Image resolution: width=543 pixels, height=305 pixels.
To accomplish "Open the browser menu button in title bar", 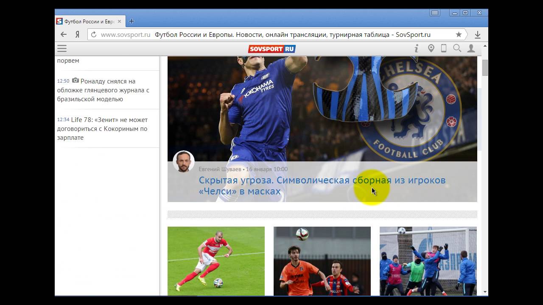I will click(435, 13).
